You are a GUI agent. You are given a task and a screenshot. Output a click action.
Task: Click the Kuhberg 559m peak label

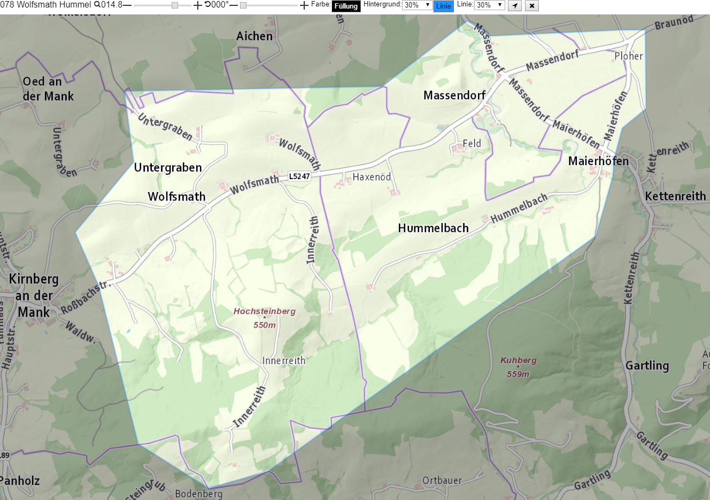point(518,367)
